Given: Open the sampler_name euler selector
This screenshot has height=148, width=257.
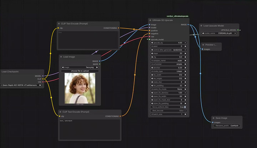Looking at the screenshot, I should tap(168, 61).
